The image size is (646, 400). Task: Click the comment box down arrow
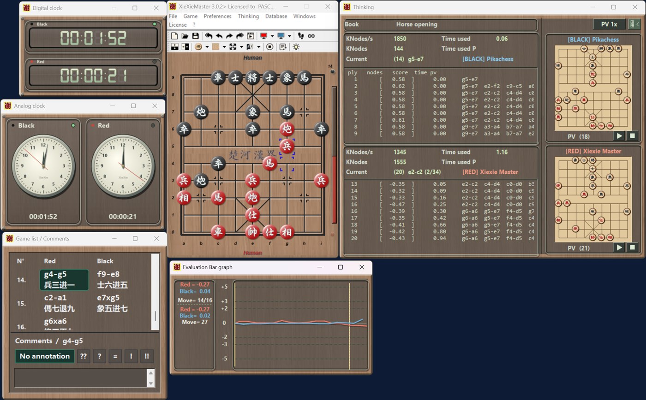coord(150,383)
